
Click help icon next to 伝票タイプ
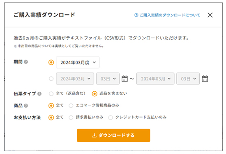39,94
